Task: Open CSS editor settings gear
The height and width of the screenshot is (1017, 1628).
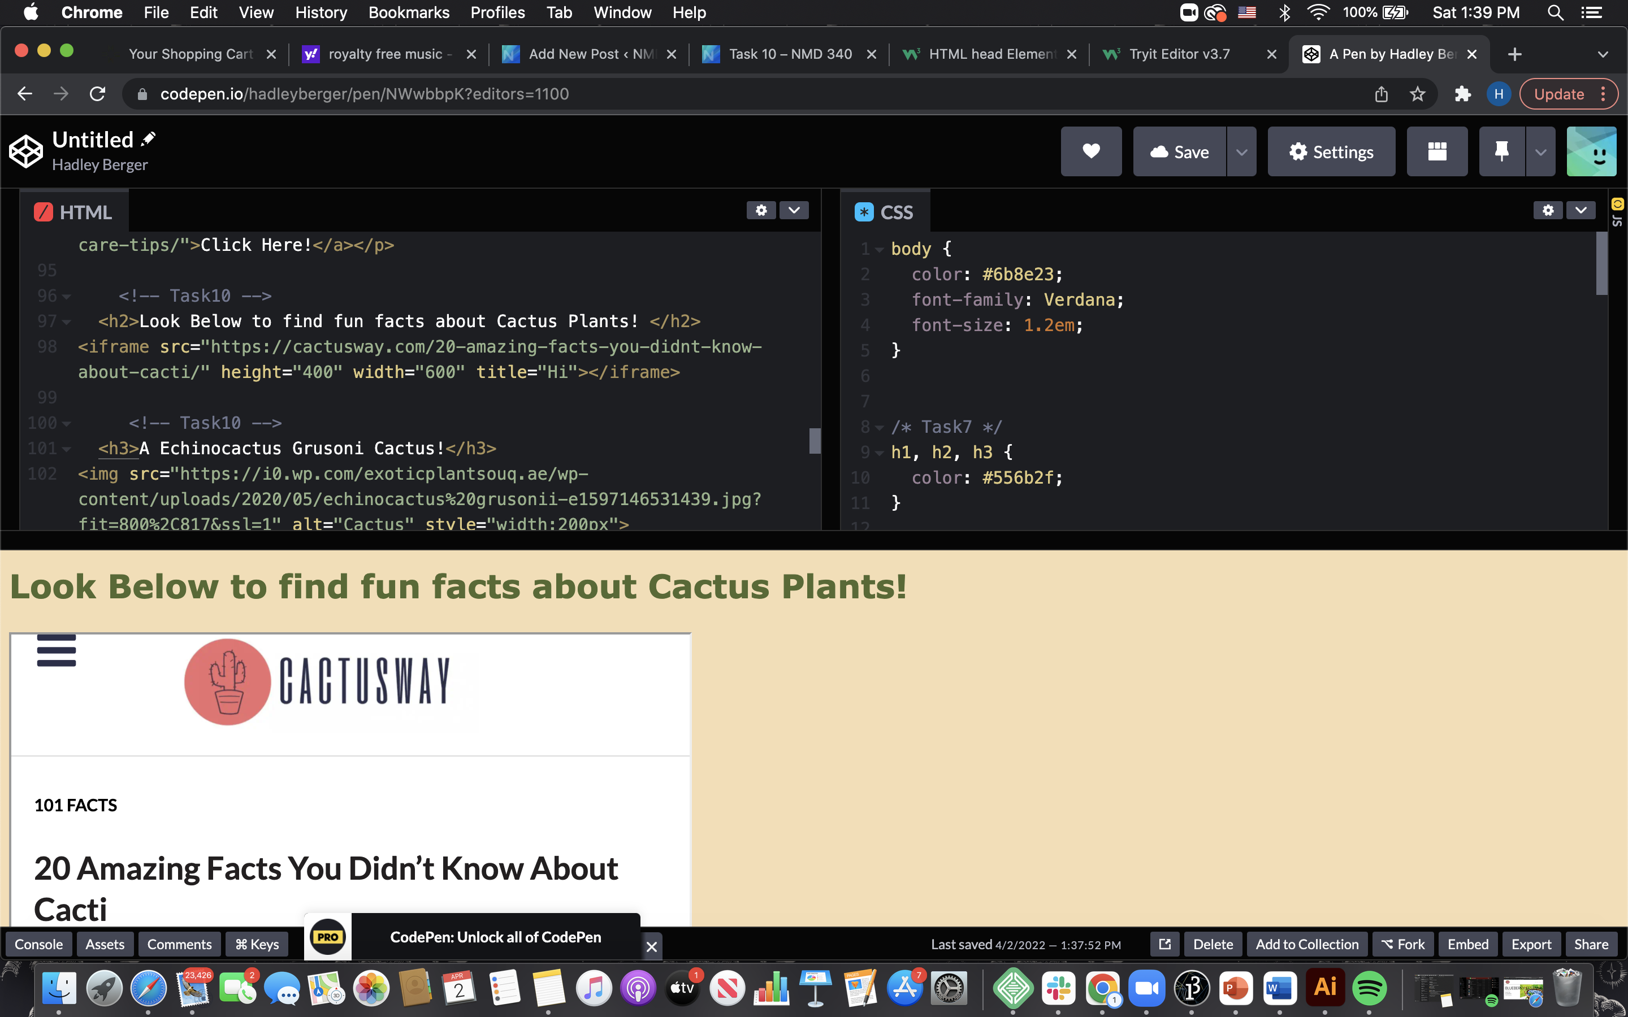Action: pyautogui.click(x=1547, y=211)
